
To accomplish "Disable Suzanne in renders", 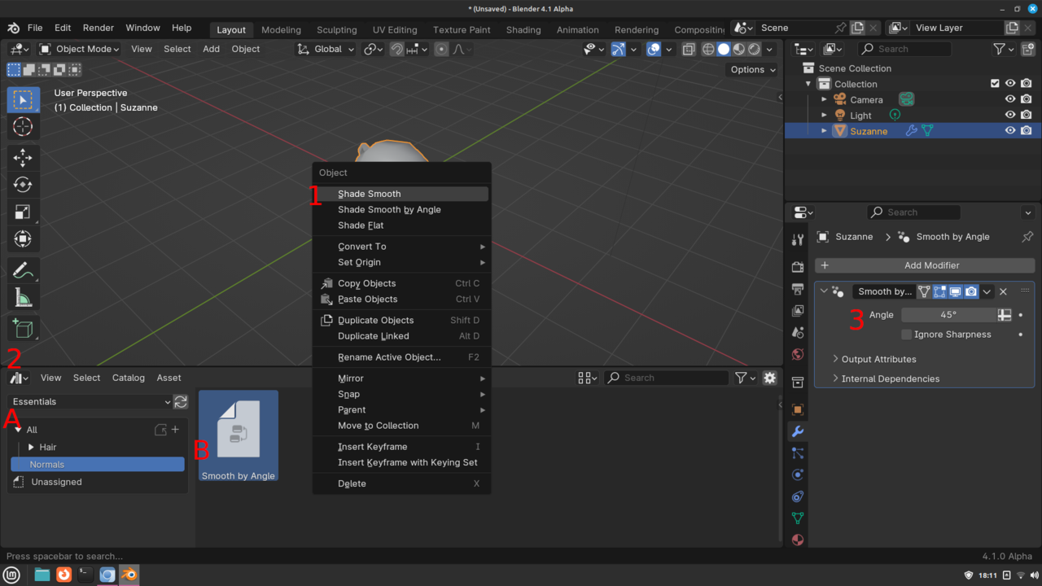I will coord(1027,130).
